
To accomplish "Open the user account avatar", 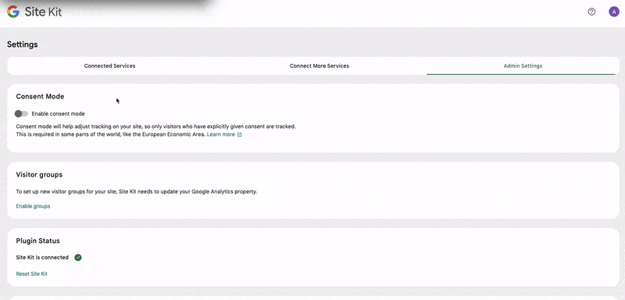I will click(614, 12).
